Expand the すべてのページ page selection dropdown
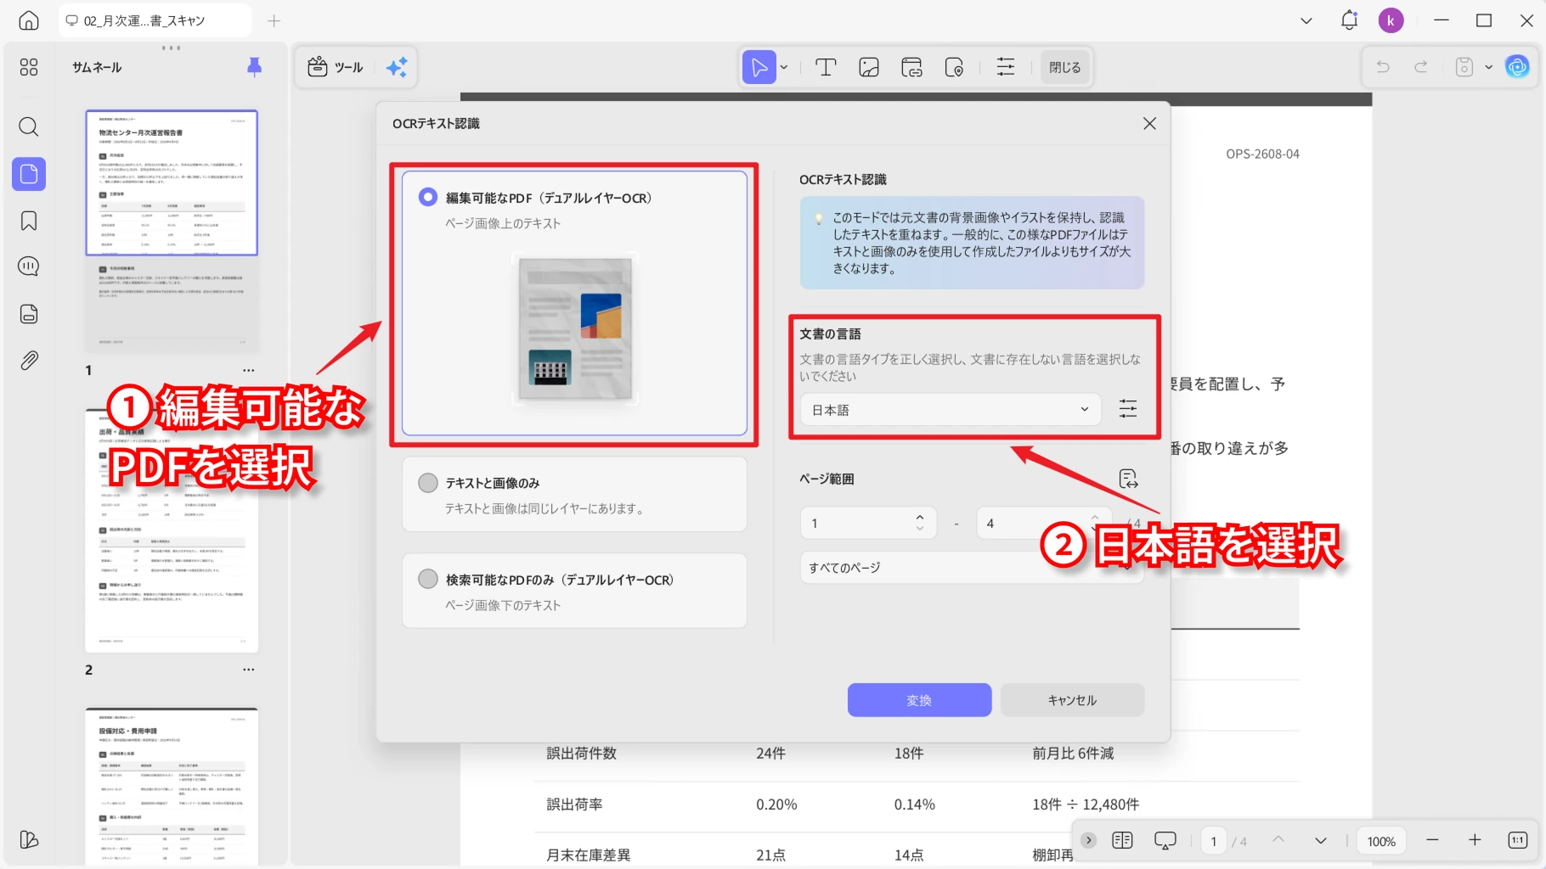 (972, 567)
